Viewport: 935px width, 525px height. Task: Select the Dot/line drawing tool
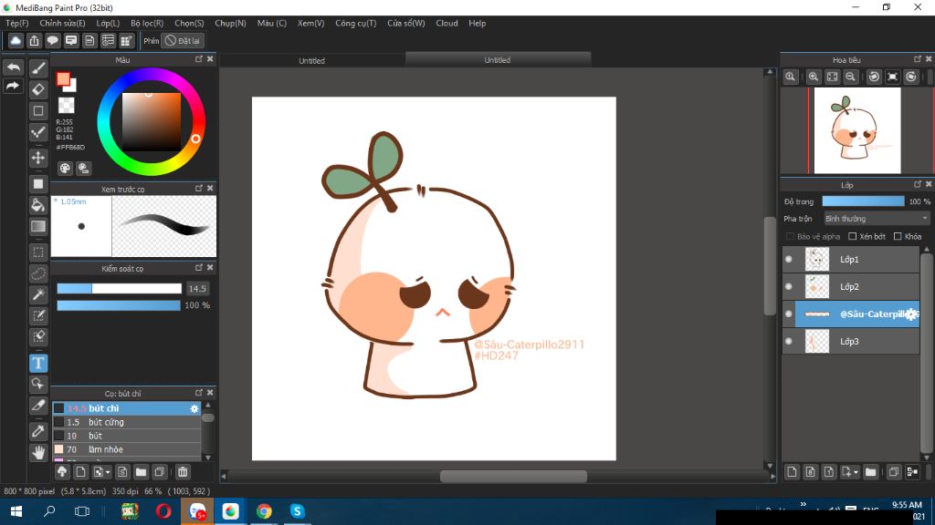coord(38,132)
